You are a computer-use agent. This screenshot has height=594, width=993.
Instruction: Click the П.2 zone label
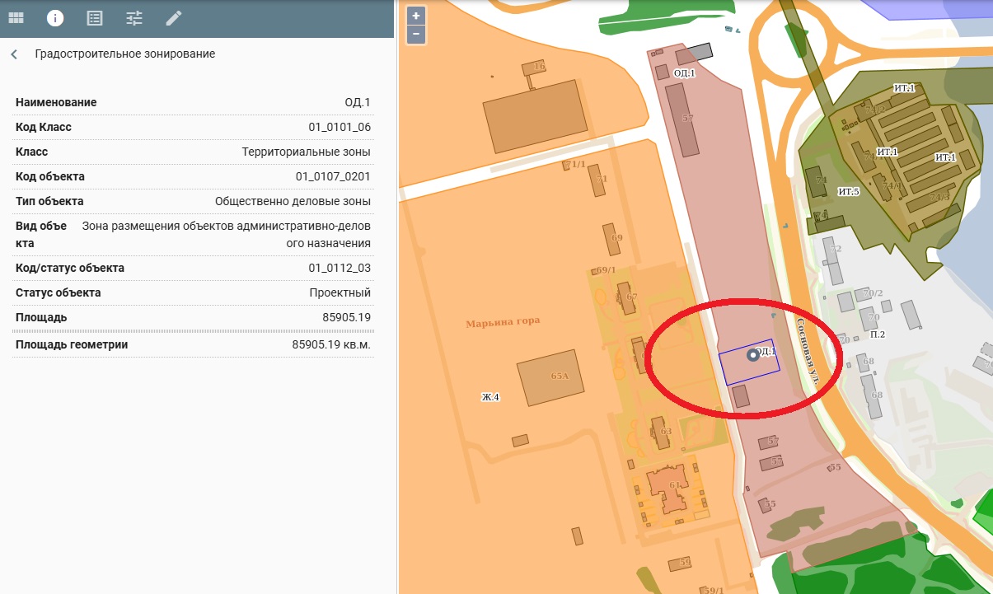[x=878, y=334]
